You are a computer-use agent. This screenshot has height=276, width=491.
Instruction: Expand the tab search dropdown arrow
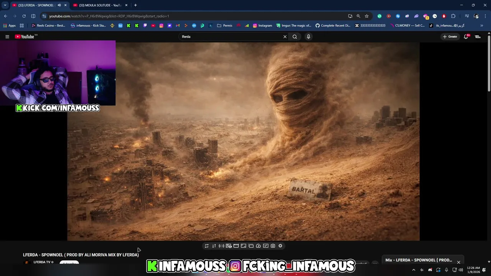[5, 5]
